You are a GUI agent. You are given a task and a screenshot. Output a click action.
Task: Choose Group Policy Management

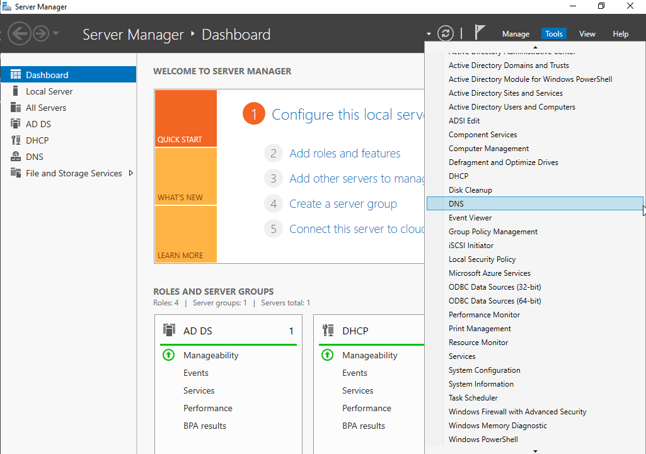point(535,232)
